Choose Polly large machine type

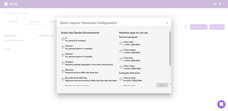(x=121, y=59)
